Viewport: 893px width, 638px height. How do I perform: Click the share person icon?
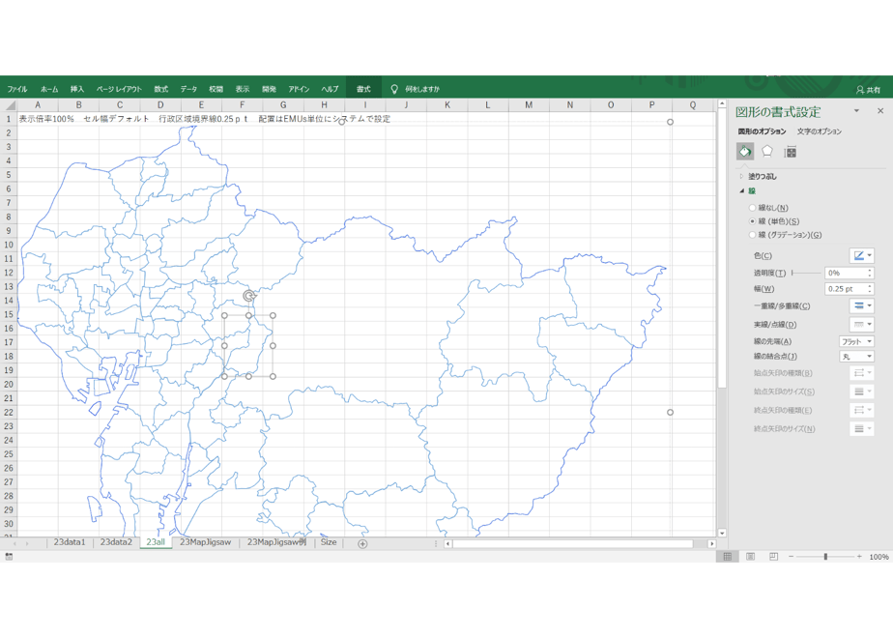[860, 90]
